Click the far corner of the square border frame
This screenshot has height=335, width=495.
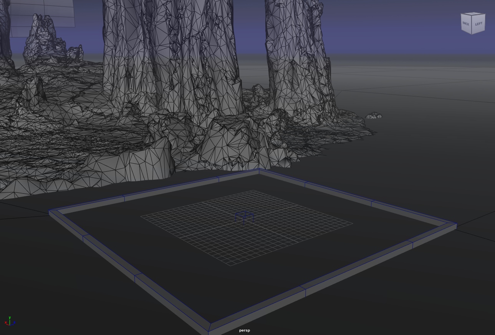pos(259,171)
